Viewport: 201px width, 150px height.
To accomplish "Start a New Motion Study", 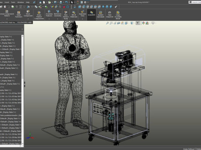I will pyautogui.click(x=66, y=15).
